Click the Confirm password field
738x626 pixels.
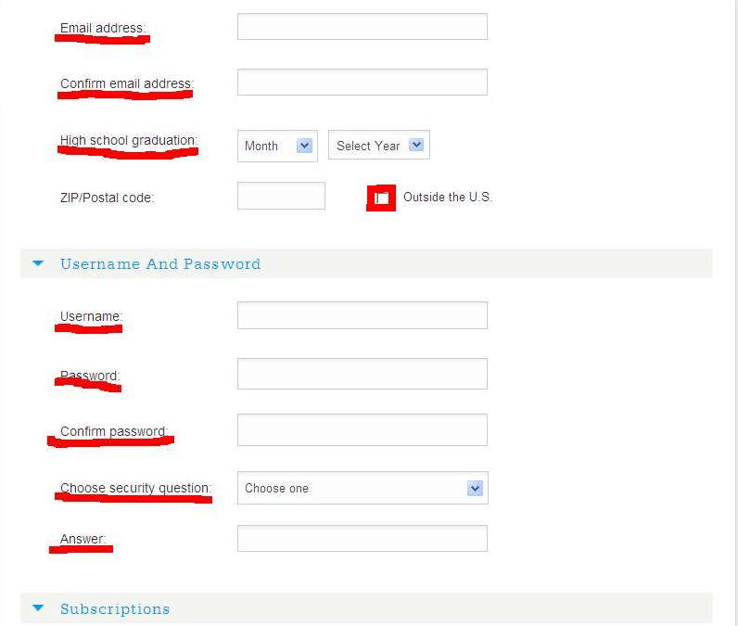(x=362, y=429)
